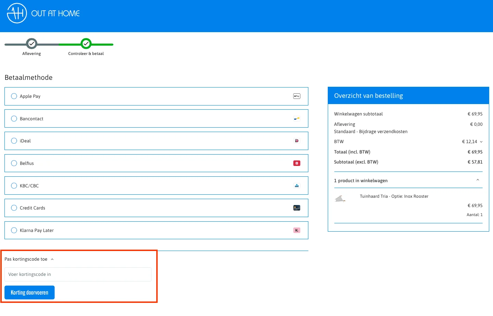Viewport: 493px width, 316px height.
Task: Click the KBC/CBC logo icon
Action: [x=297, y=186]
